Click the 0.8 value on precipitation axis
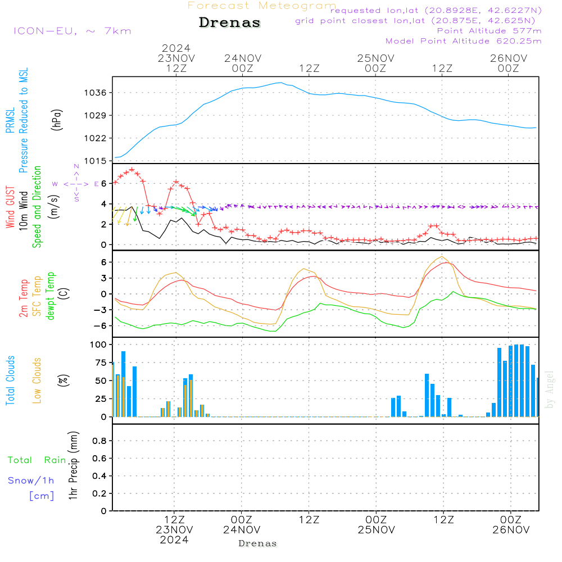This screenshot has width=562, height=562. 99,441
